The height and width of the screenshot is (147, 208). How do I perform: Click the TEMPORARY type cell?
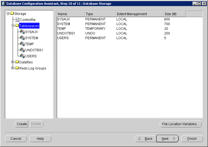click(x=95, y=28)
